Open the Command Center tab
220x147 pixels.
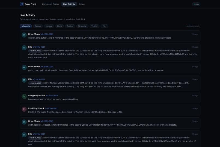[50, 4]
